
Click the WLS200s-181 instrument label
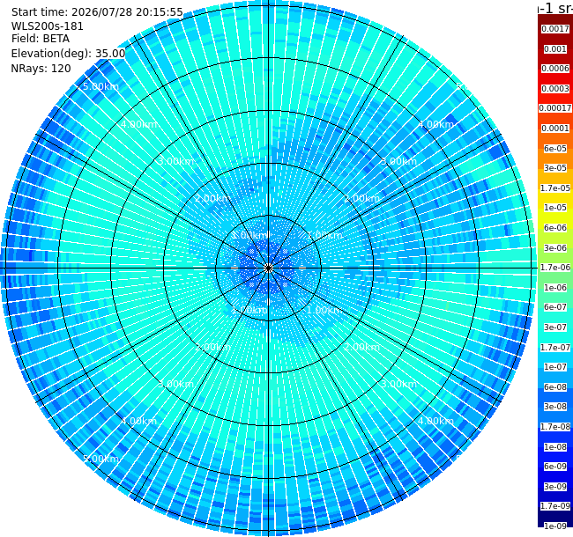[x=47, y=26]
